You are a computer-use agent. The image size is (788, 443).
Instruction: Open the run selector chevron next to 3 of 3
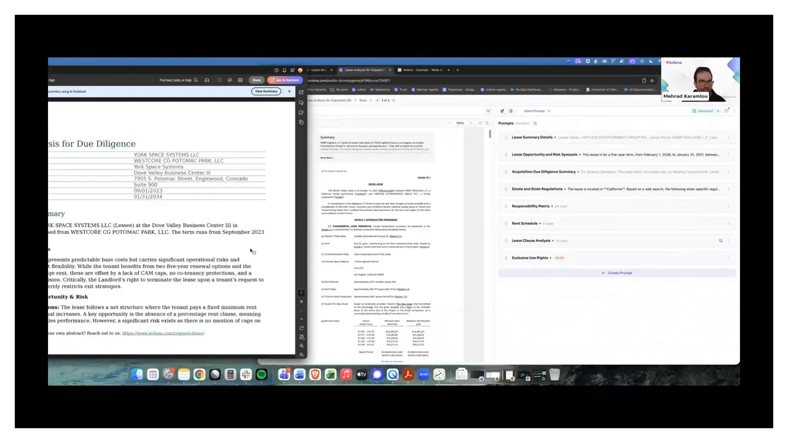point(393,100)
